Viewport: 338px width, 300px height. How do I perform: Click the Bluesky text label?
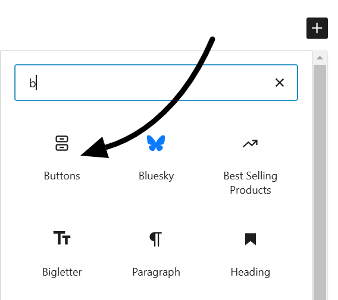point(157,176)
